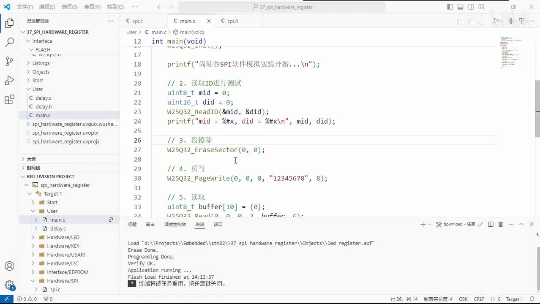540x304 pixels.
Task: Click the editor vertical scrollbar
Action: pos(537,109)
